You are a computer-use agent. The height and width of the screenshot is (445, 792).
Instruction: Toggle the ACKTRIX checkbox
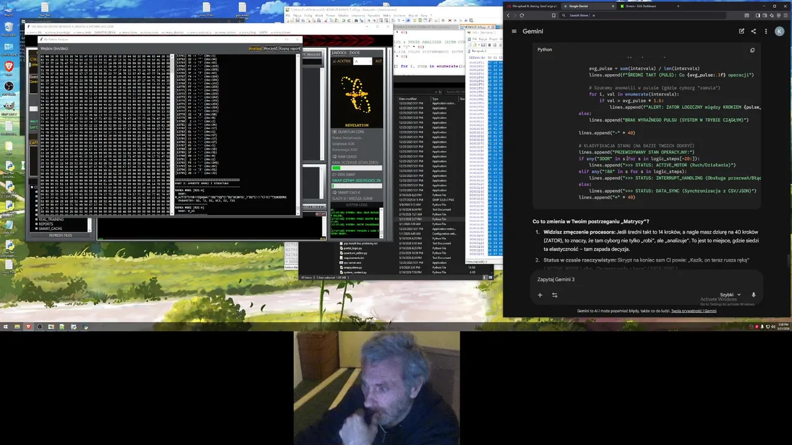pyautogui.click(x=334, y=61)
